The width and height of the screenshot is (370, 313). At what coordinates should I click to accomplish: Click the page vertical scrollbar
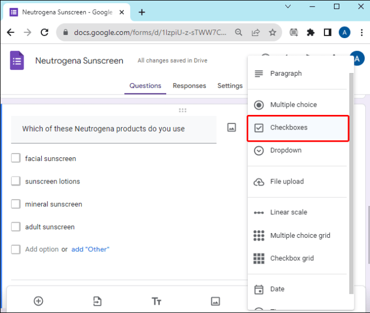point(368,235)
